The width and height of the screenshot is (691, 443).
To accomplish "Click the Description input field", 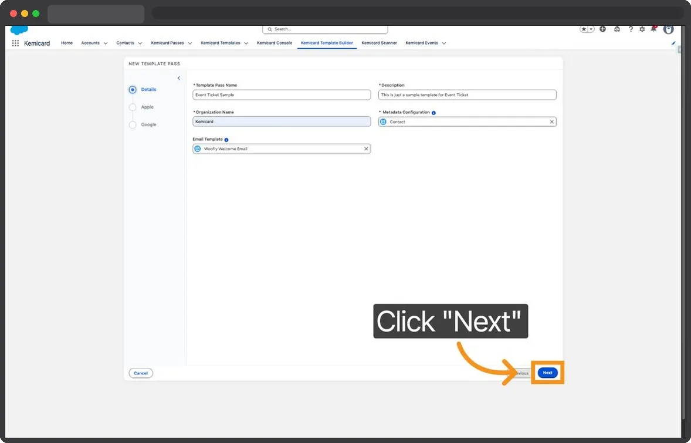I will [467, 95].
